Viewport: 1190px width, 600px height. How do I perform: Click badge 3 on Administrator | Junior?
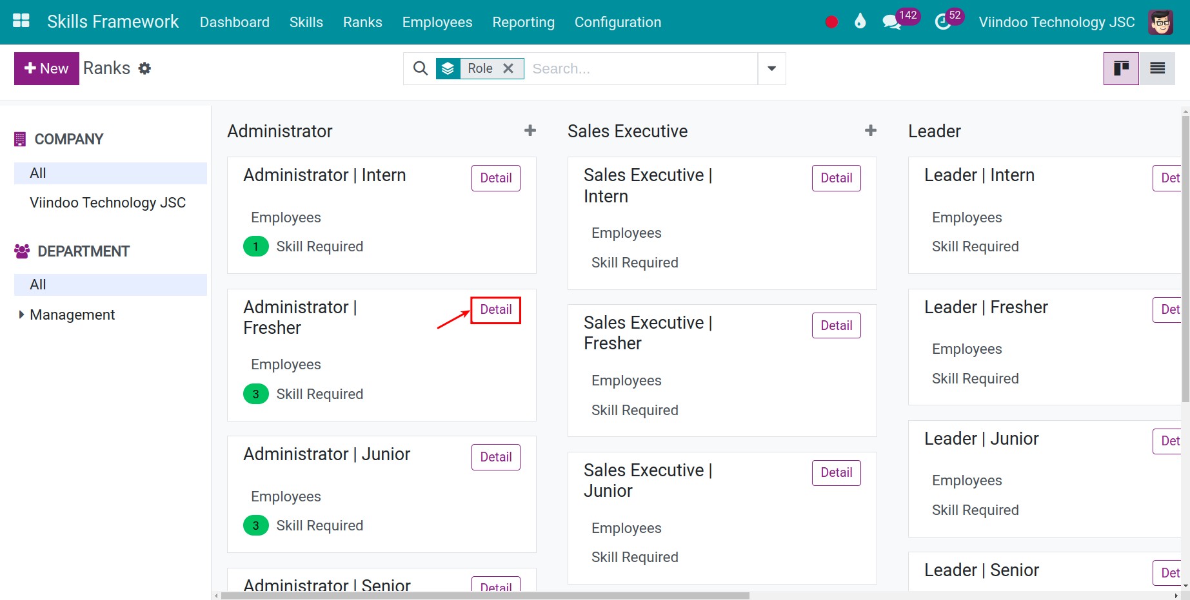(x=256, y=526)
